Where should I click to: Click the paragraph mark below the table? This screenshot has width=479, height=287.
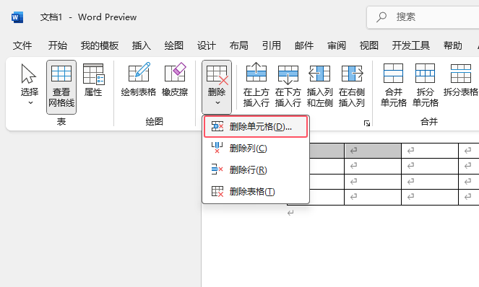point(290,213)
